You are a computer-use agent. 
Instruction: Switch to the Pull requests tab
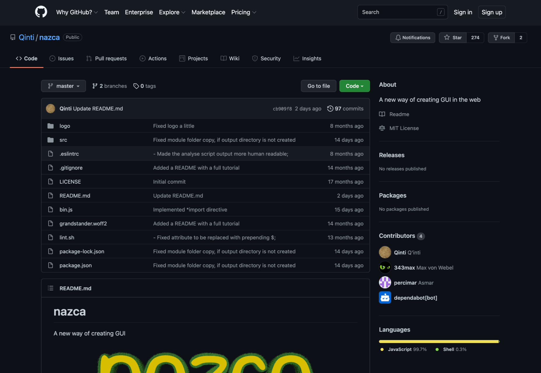106,59
